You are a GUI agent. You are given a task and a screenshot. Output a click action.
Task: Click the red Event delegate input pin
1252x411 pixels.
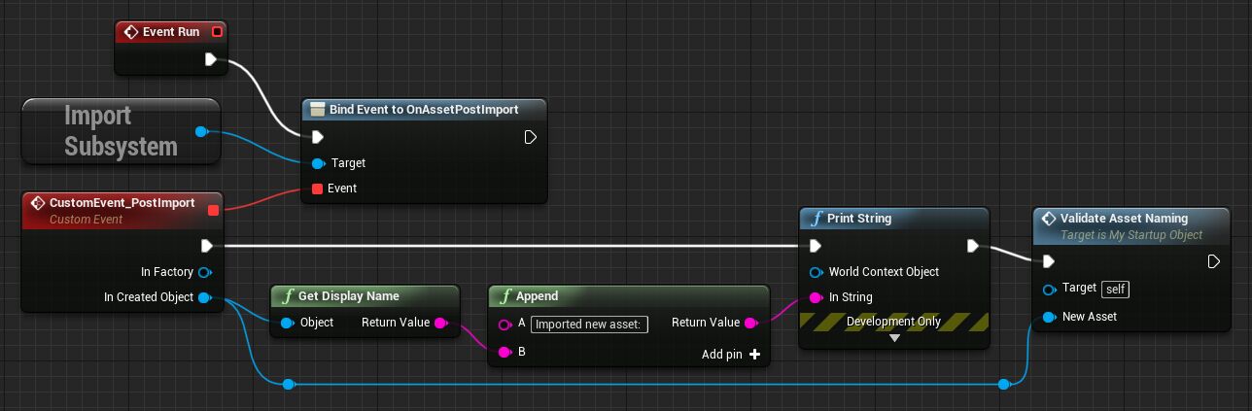317,188
